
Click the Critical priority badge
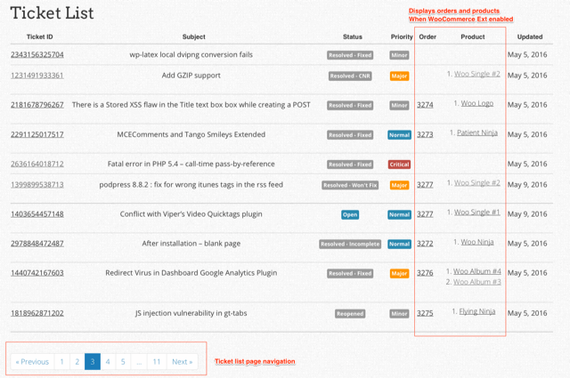(x=399, y=165)
